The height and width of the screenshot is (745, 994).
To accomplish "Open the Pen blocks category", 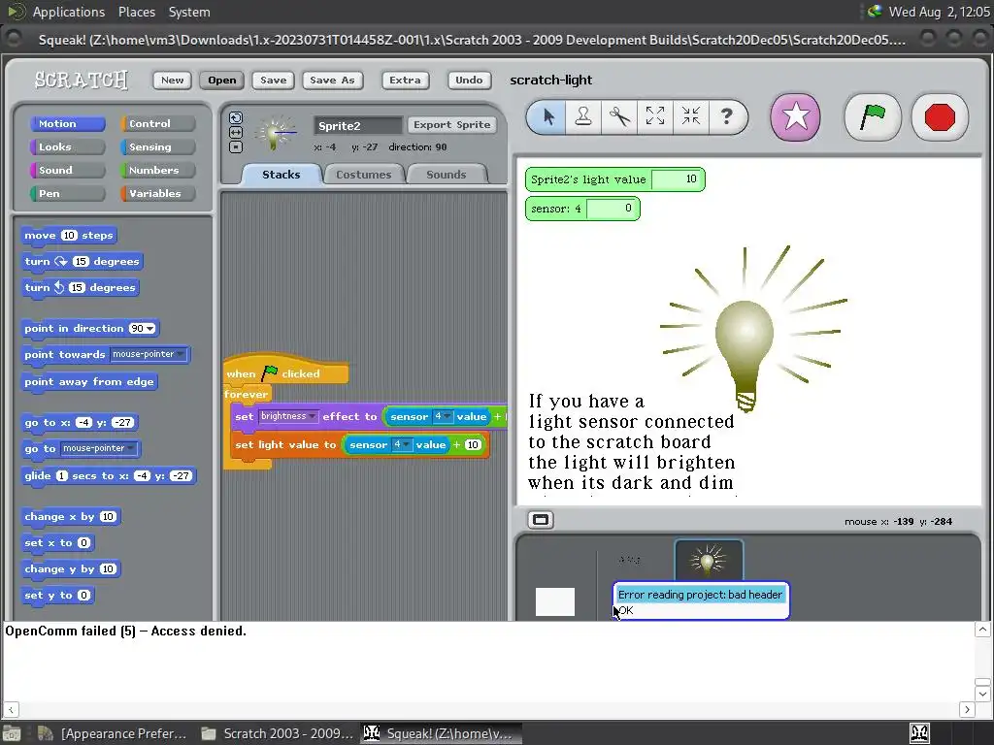I will (67, 193).
